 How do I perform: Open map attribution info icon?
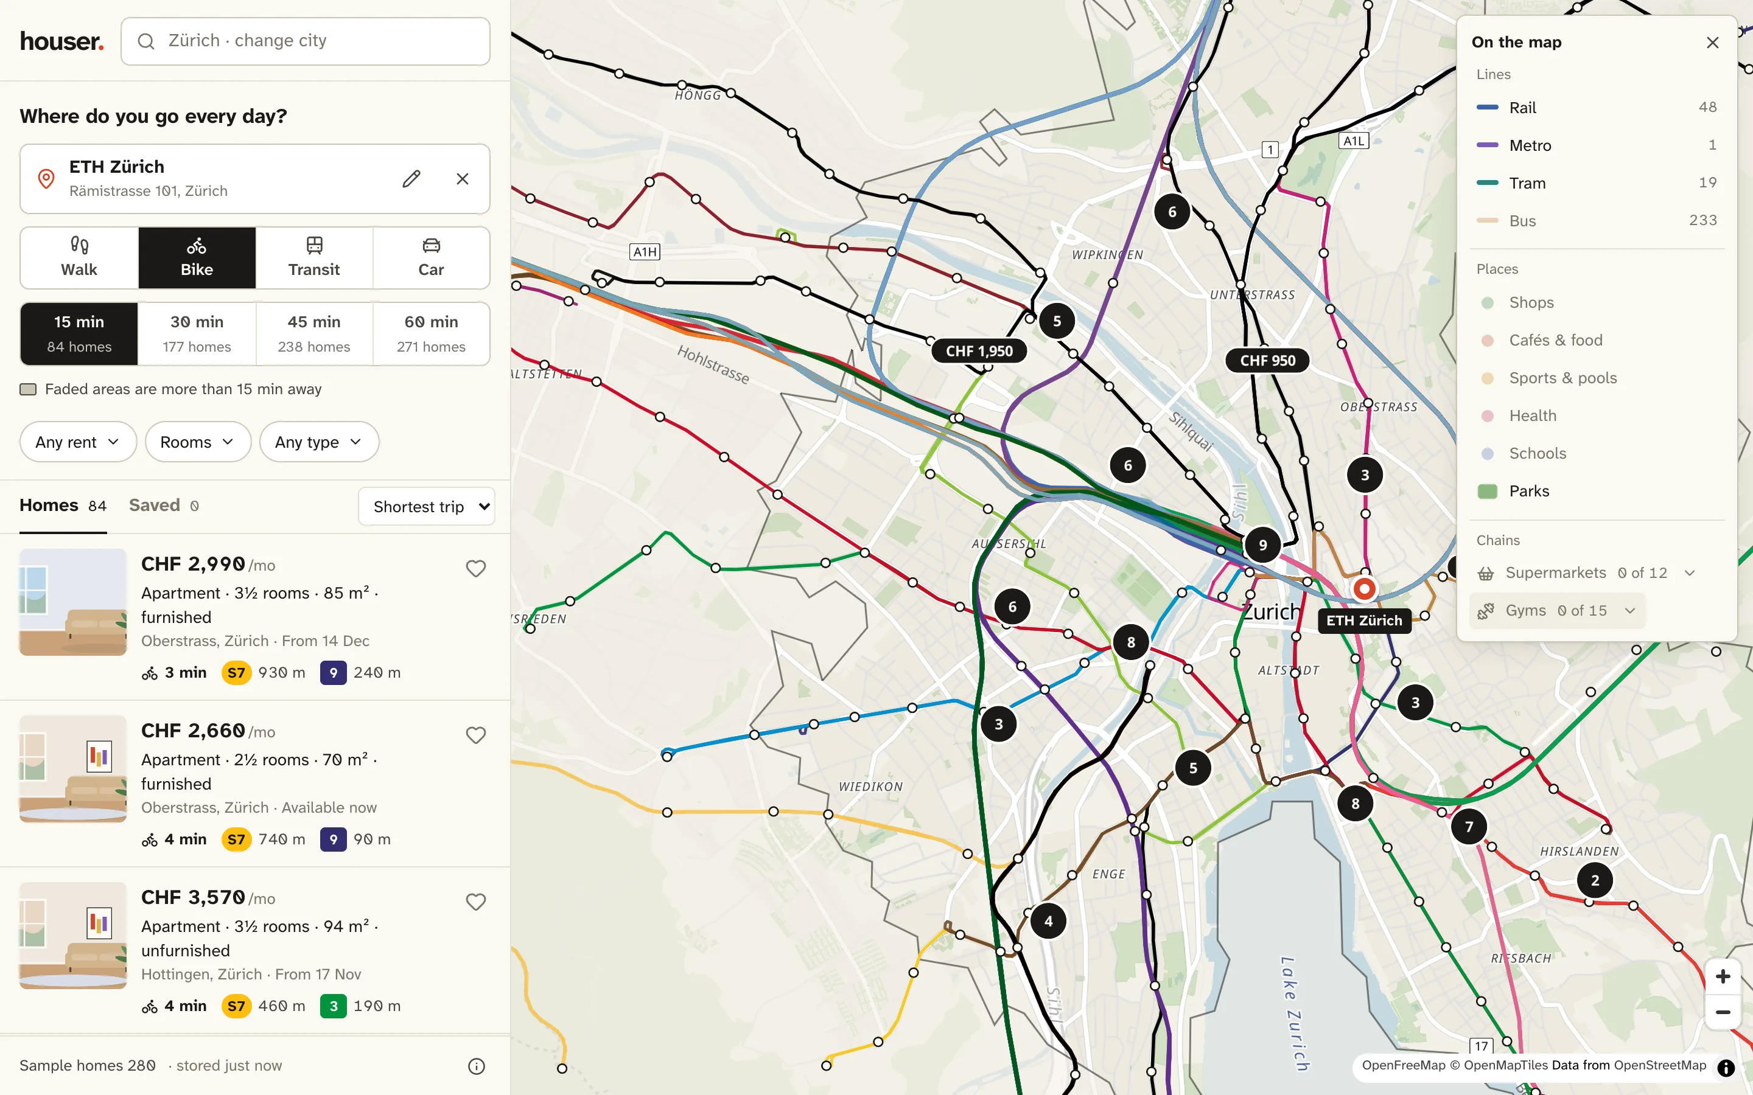[x=1726, y=1068]
